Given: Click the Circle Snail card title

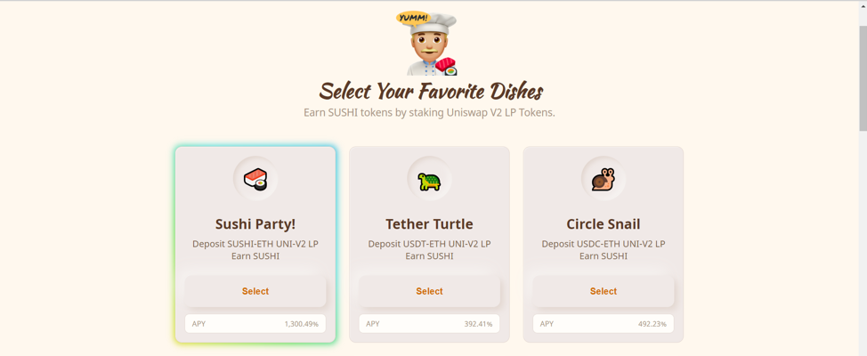Looking at the screenshot, I should coord(604,223).
